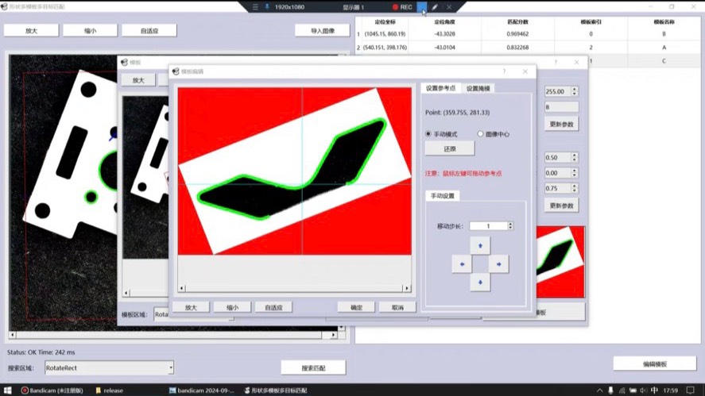Image resolution: width=705 pixels, height=396 pixels.
Task: Click the template preview thumbnail
Action: 560,262
